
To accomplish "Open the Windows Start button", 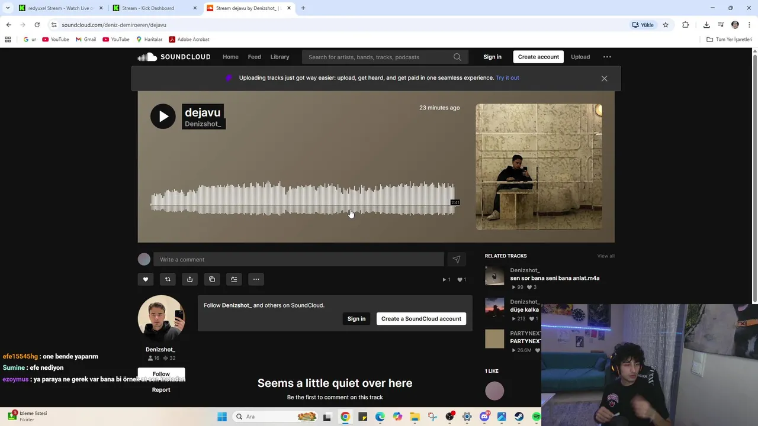I will (x=222, y=417).
